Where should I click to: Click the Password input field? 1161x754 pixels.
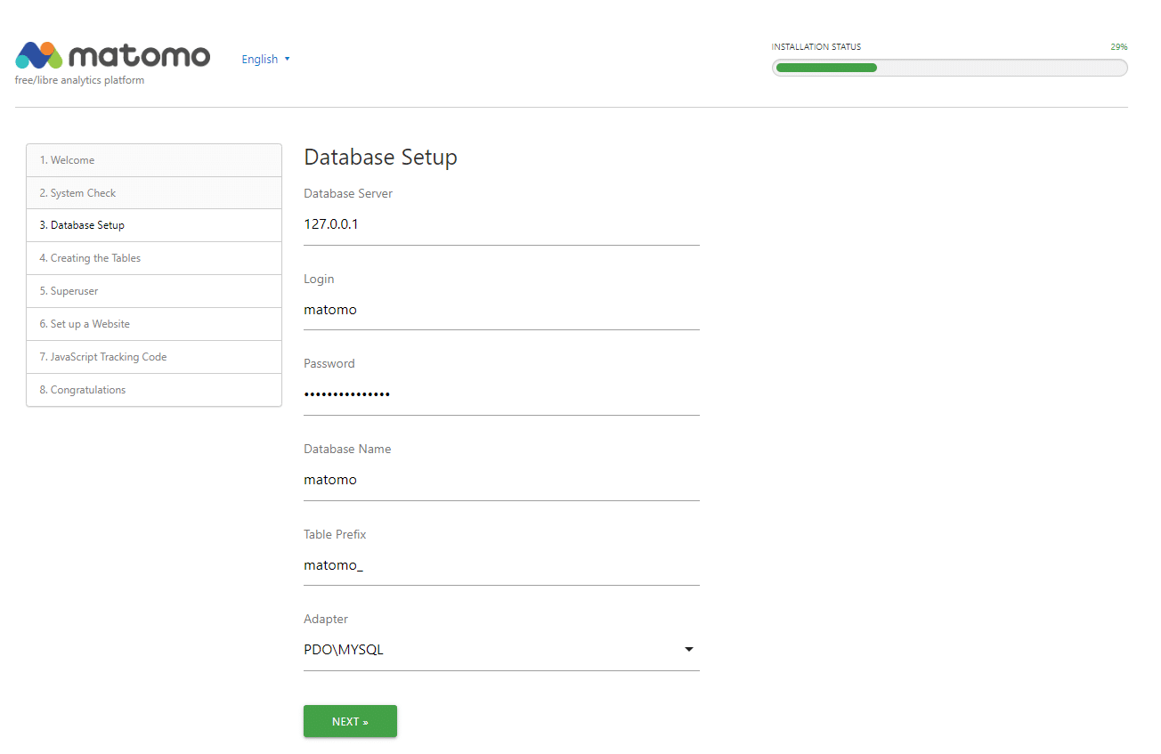coord(501,394)
